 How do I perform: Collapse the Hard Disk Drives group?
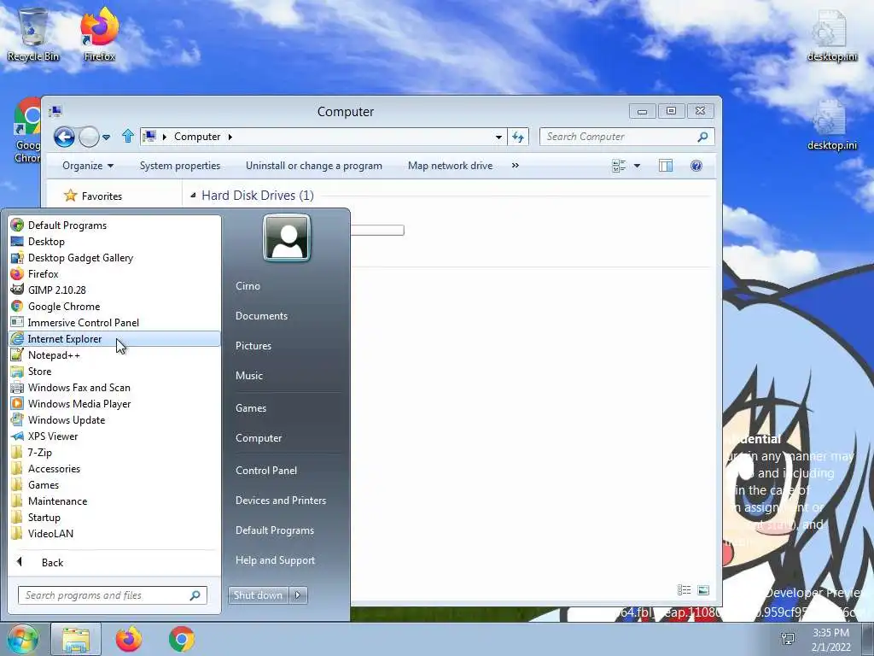tap(193, 196)
